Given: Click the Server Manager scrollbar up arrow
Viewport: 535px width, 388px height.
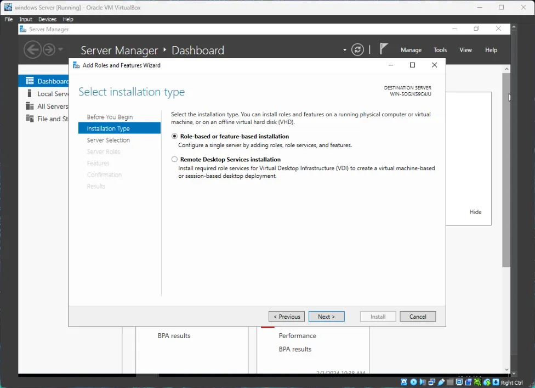Looking at the screenshot, I should (506, 69).
